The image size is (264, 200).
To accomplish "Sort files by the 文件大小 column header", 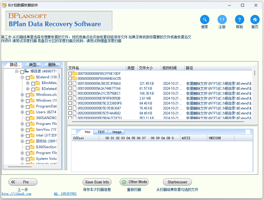I will tap(149, 68).
